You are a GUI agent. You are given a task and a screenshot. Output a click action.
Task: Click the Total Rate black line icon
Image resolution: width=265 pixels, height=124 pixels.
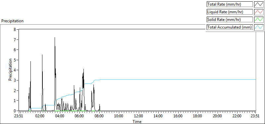click(x=259, y=4)
